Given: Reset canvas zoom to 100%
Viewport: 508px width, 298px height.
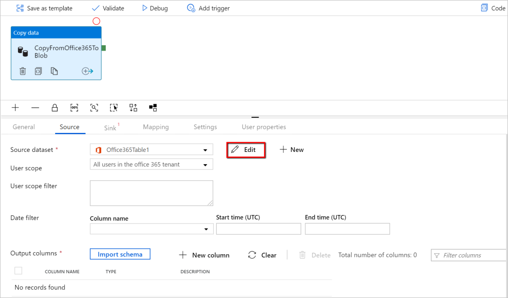Looking at the screenshot, I should coord(74,108).
